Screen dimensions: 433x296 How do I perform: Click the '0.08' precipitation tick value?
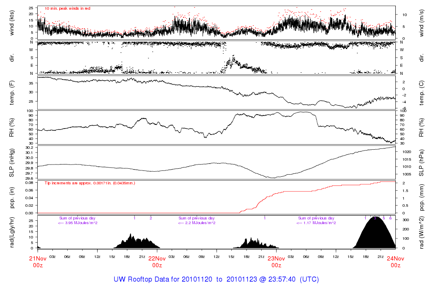(x=29, y=183)
